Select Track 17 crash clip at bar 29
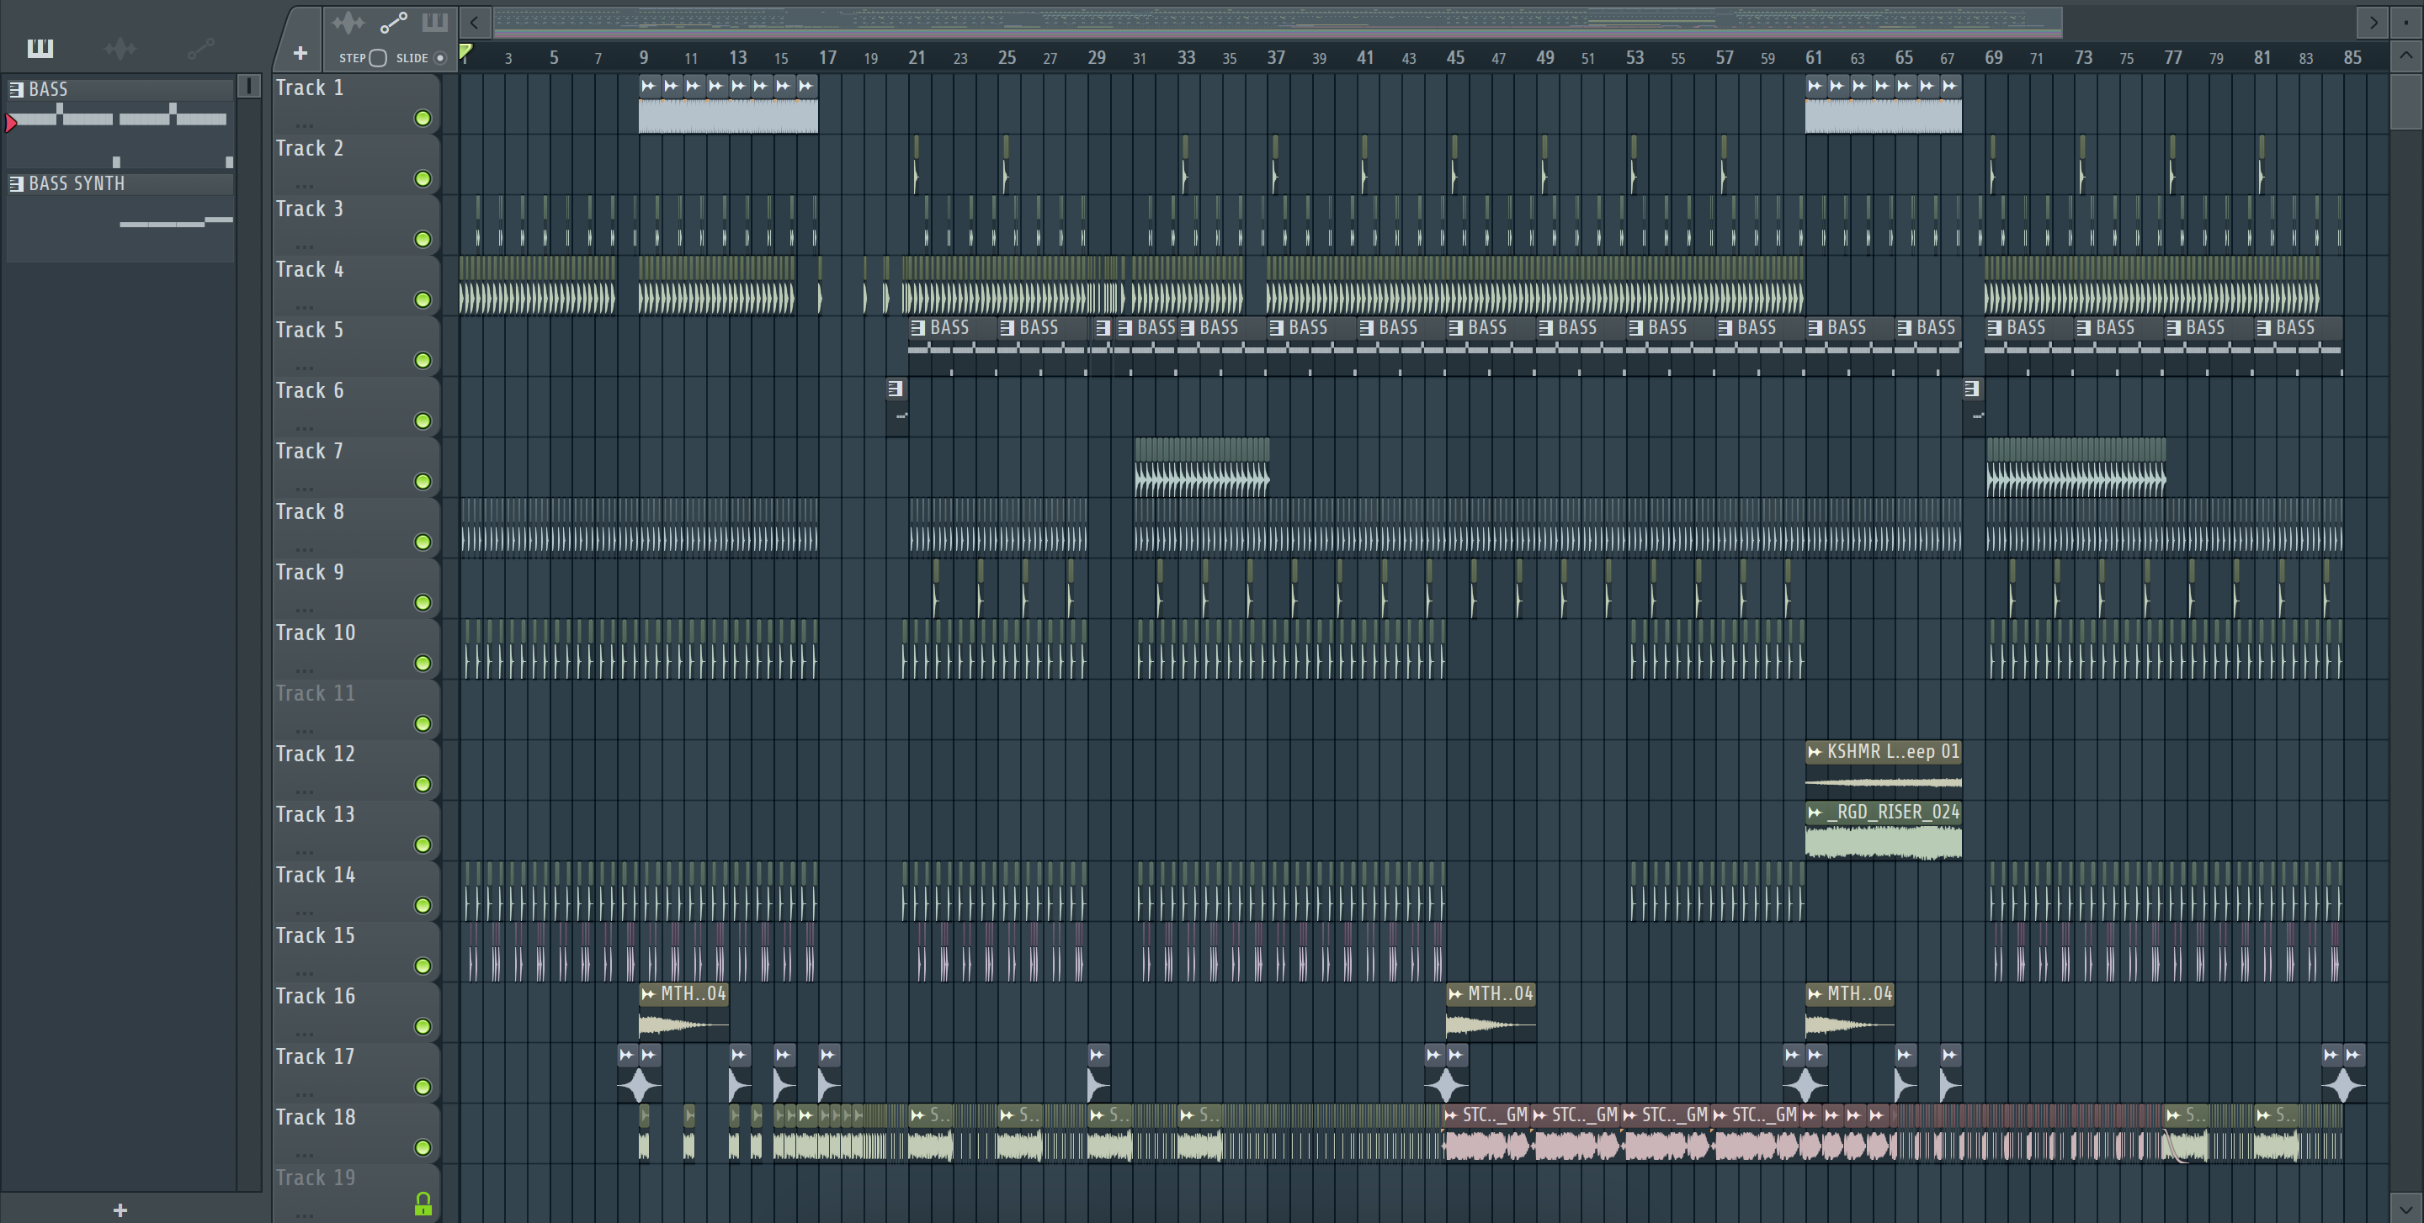The image size is (2424, 1223). (x=1098, y=1072)
